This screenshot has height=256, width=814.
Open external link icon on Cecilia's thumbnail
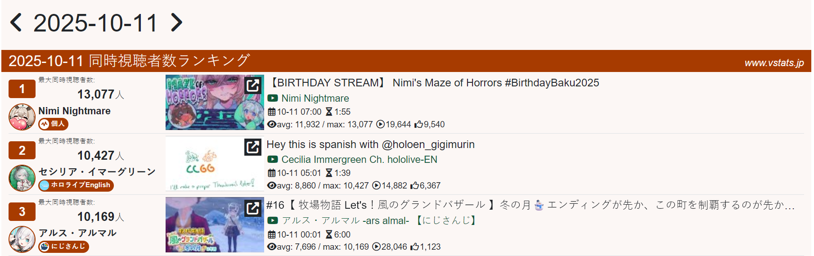point(253,147)
